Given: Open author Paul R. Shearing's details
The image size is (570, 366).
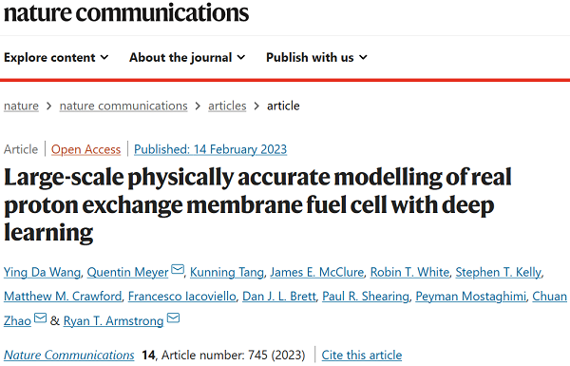Looking at the screenshot, I should [366, 297].
